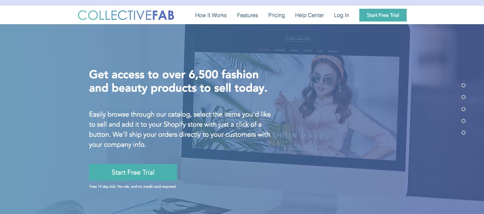
Task: Click the Chic Maven logo on the monitor
Action: point(298,39)
